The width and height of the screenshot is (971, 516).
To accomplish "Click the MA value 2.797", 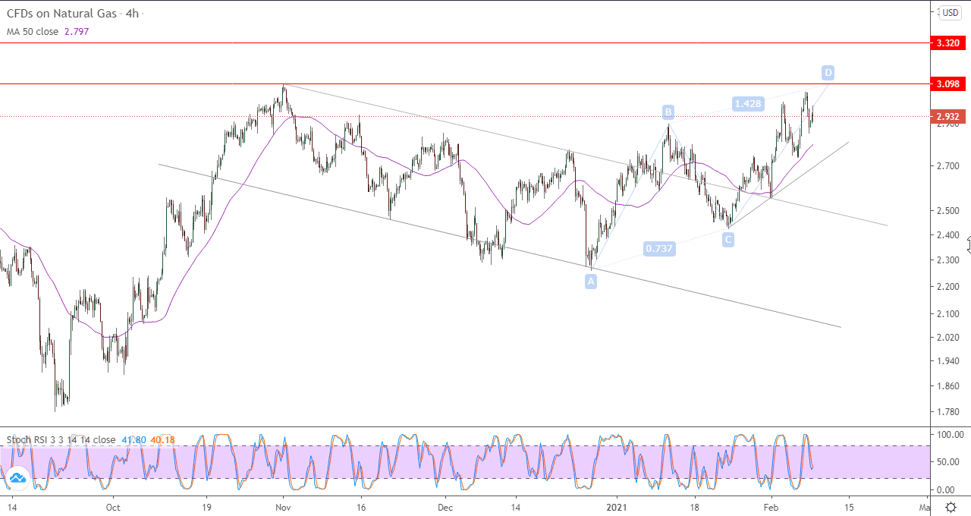I will click(x=75, y=32).
